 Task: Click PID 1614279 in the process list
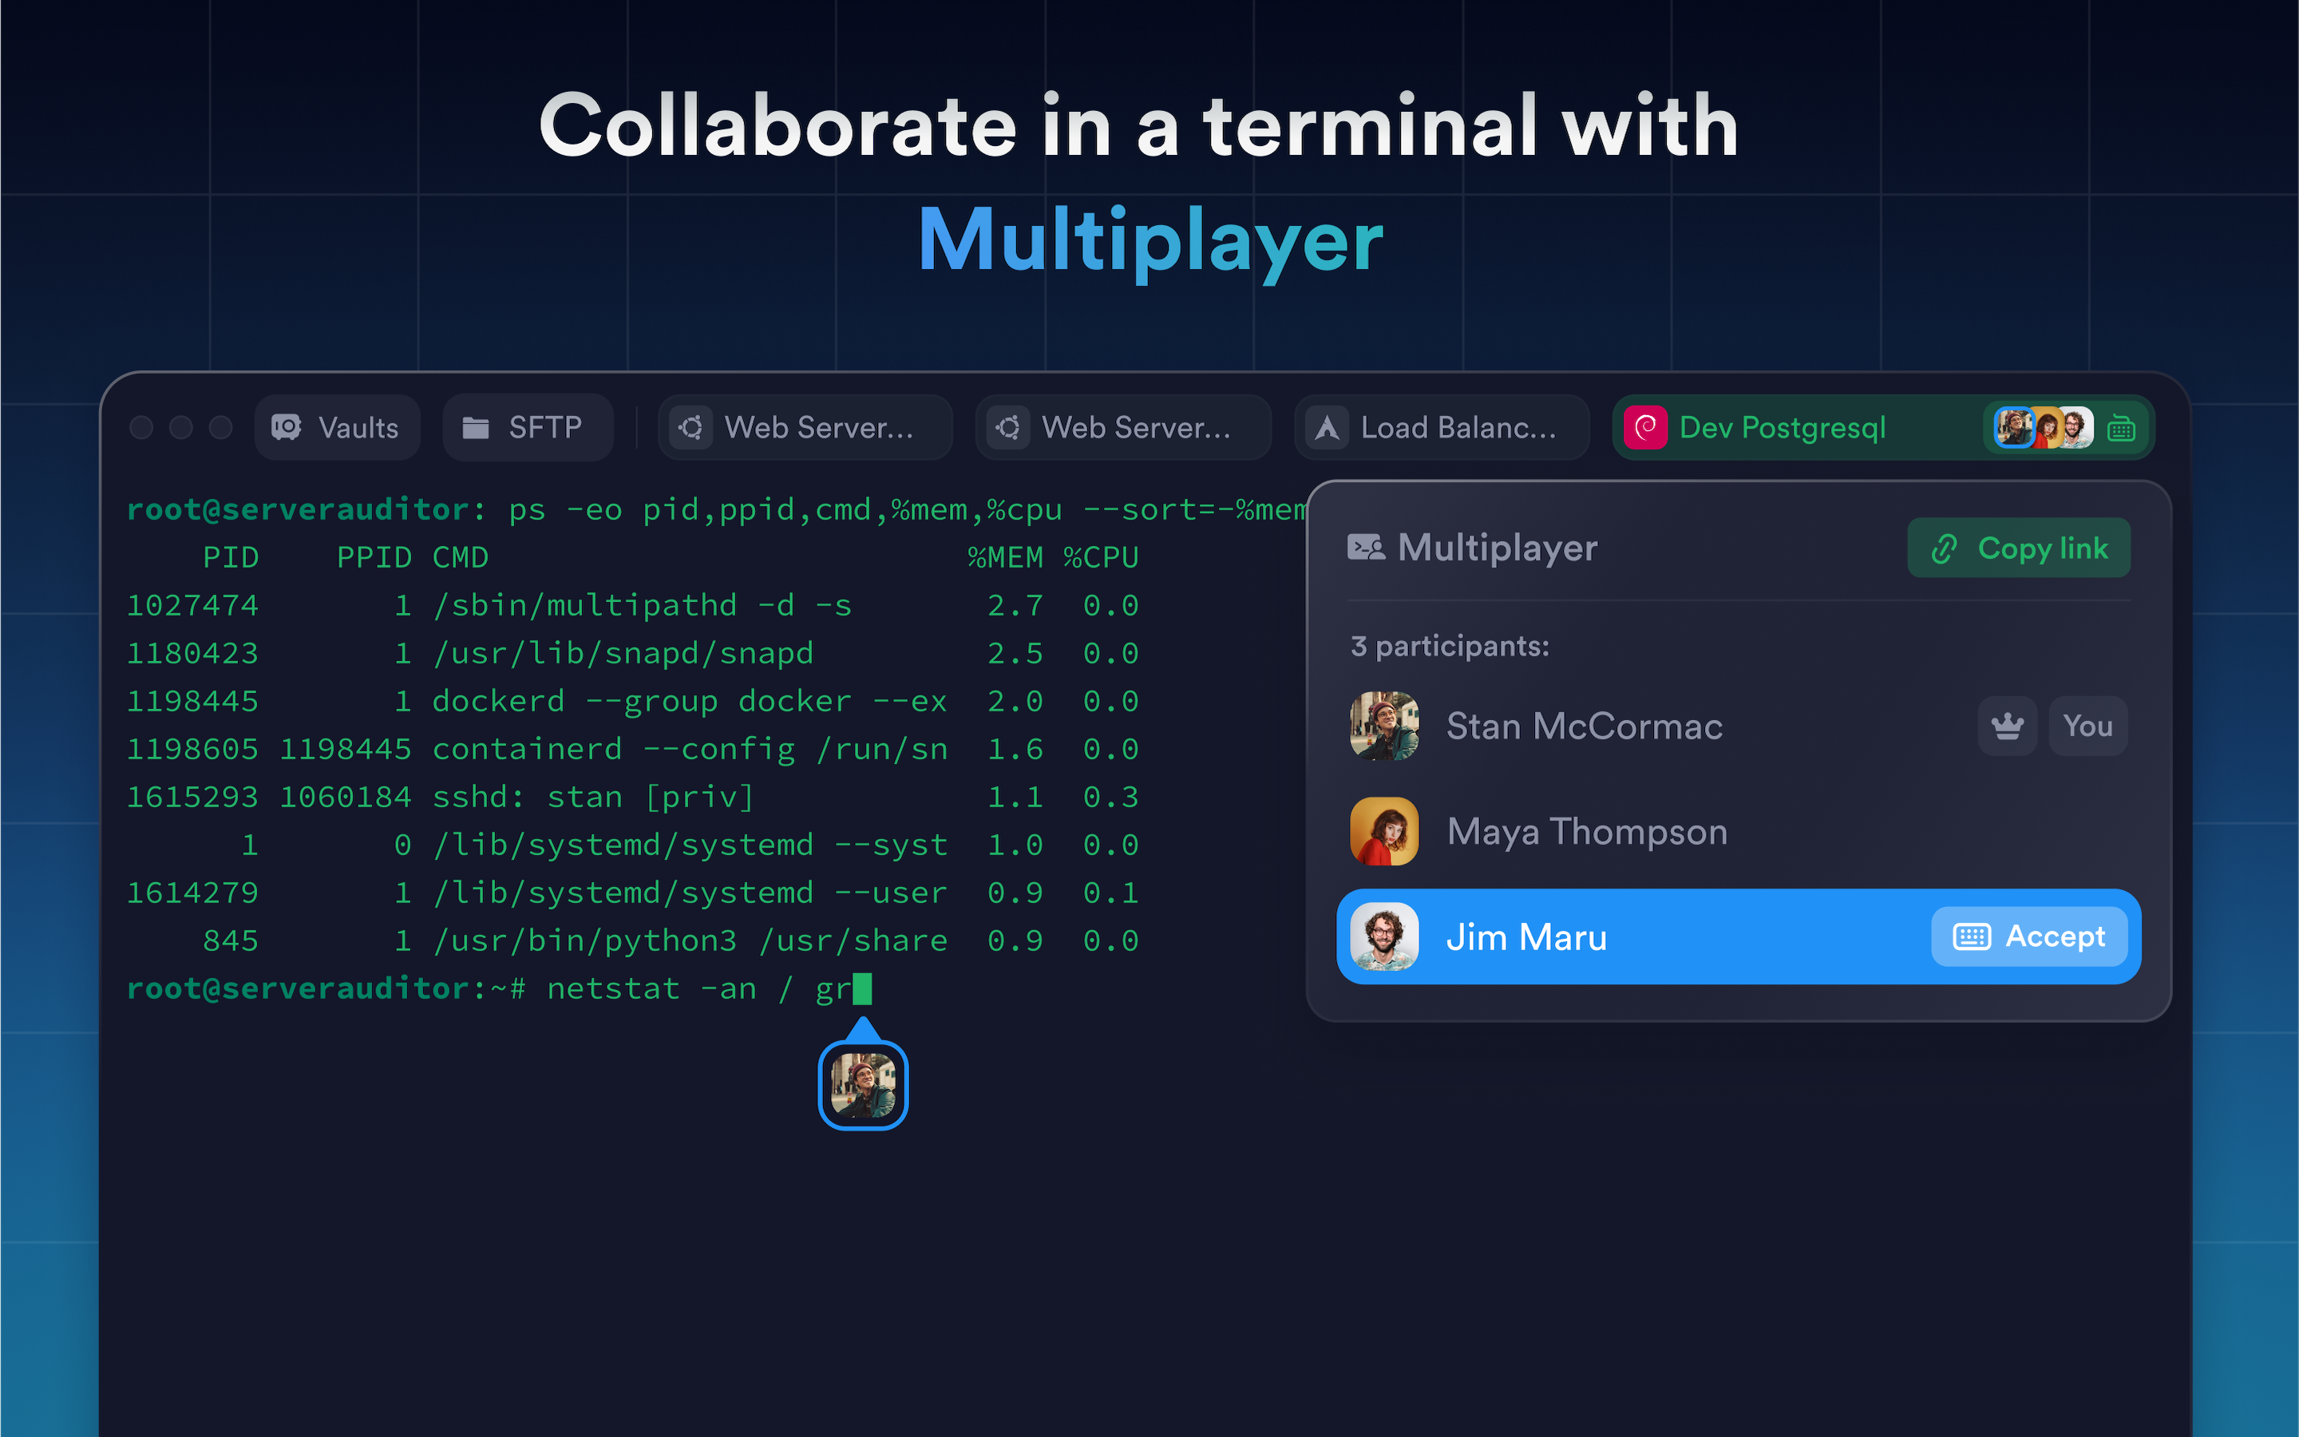tap(193, 893)
